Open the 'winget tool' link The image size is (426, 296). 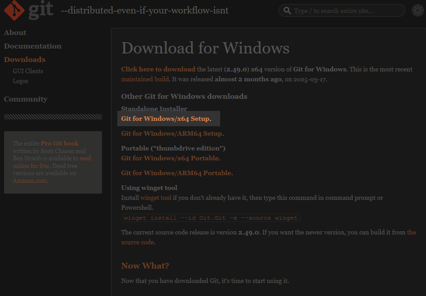point(156,198)
